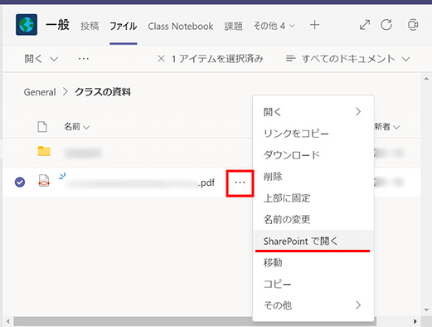Screen dimensions: 432x327
Task: Choose リンクをコピー from context menu
Action: [313, 134]
